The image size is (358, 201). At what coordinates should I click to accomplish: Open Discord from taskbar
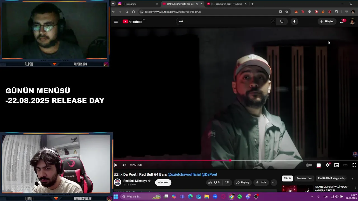click(248, 197)
